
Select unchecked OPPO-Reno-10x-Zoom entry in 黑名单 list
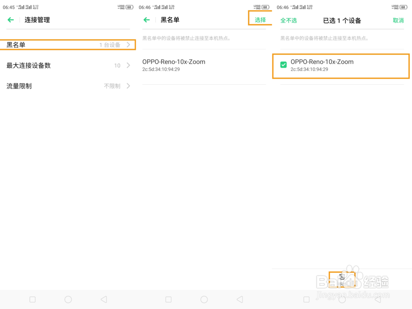click(x=204, y=65)
